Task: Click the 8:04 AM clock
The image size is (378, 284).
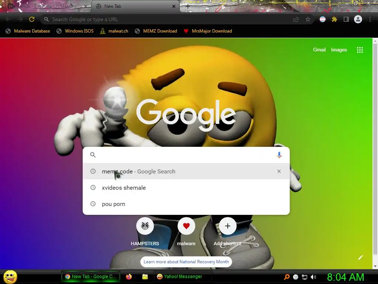Action: point(346,277)
